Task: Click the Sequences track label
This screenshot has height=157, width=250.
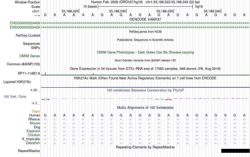Action: click(31, 43)
